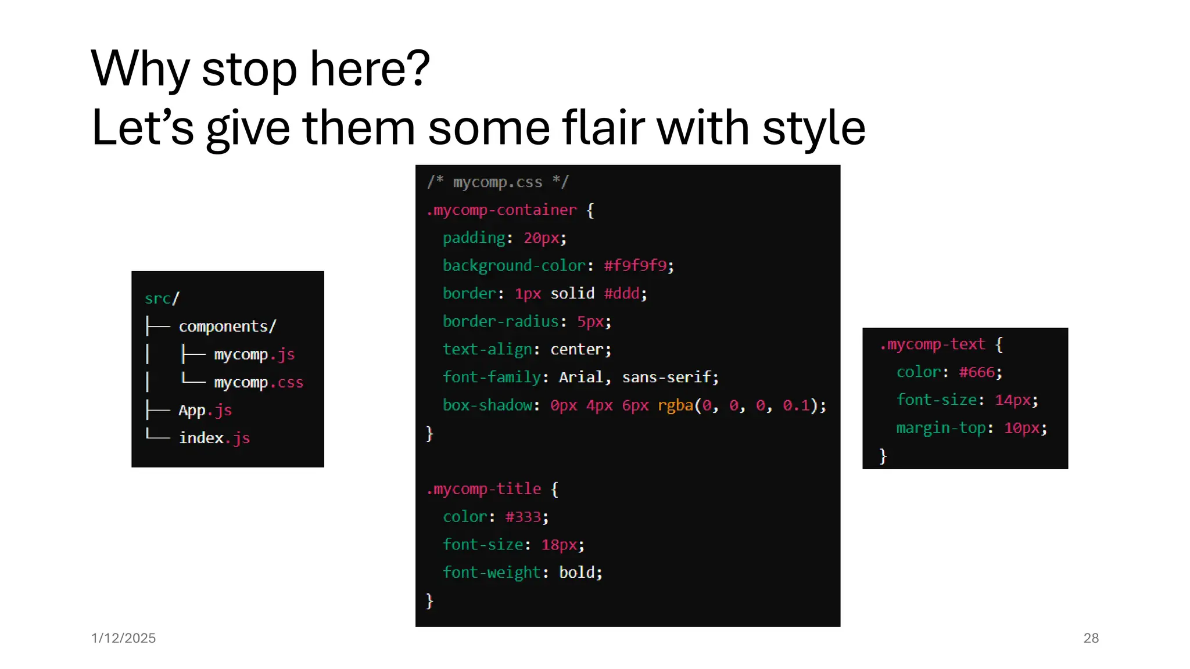Click the 'color: #333;' line
The height and width of the screenshot is (669, 1190).
(496, 516)
